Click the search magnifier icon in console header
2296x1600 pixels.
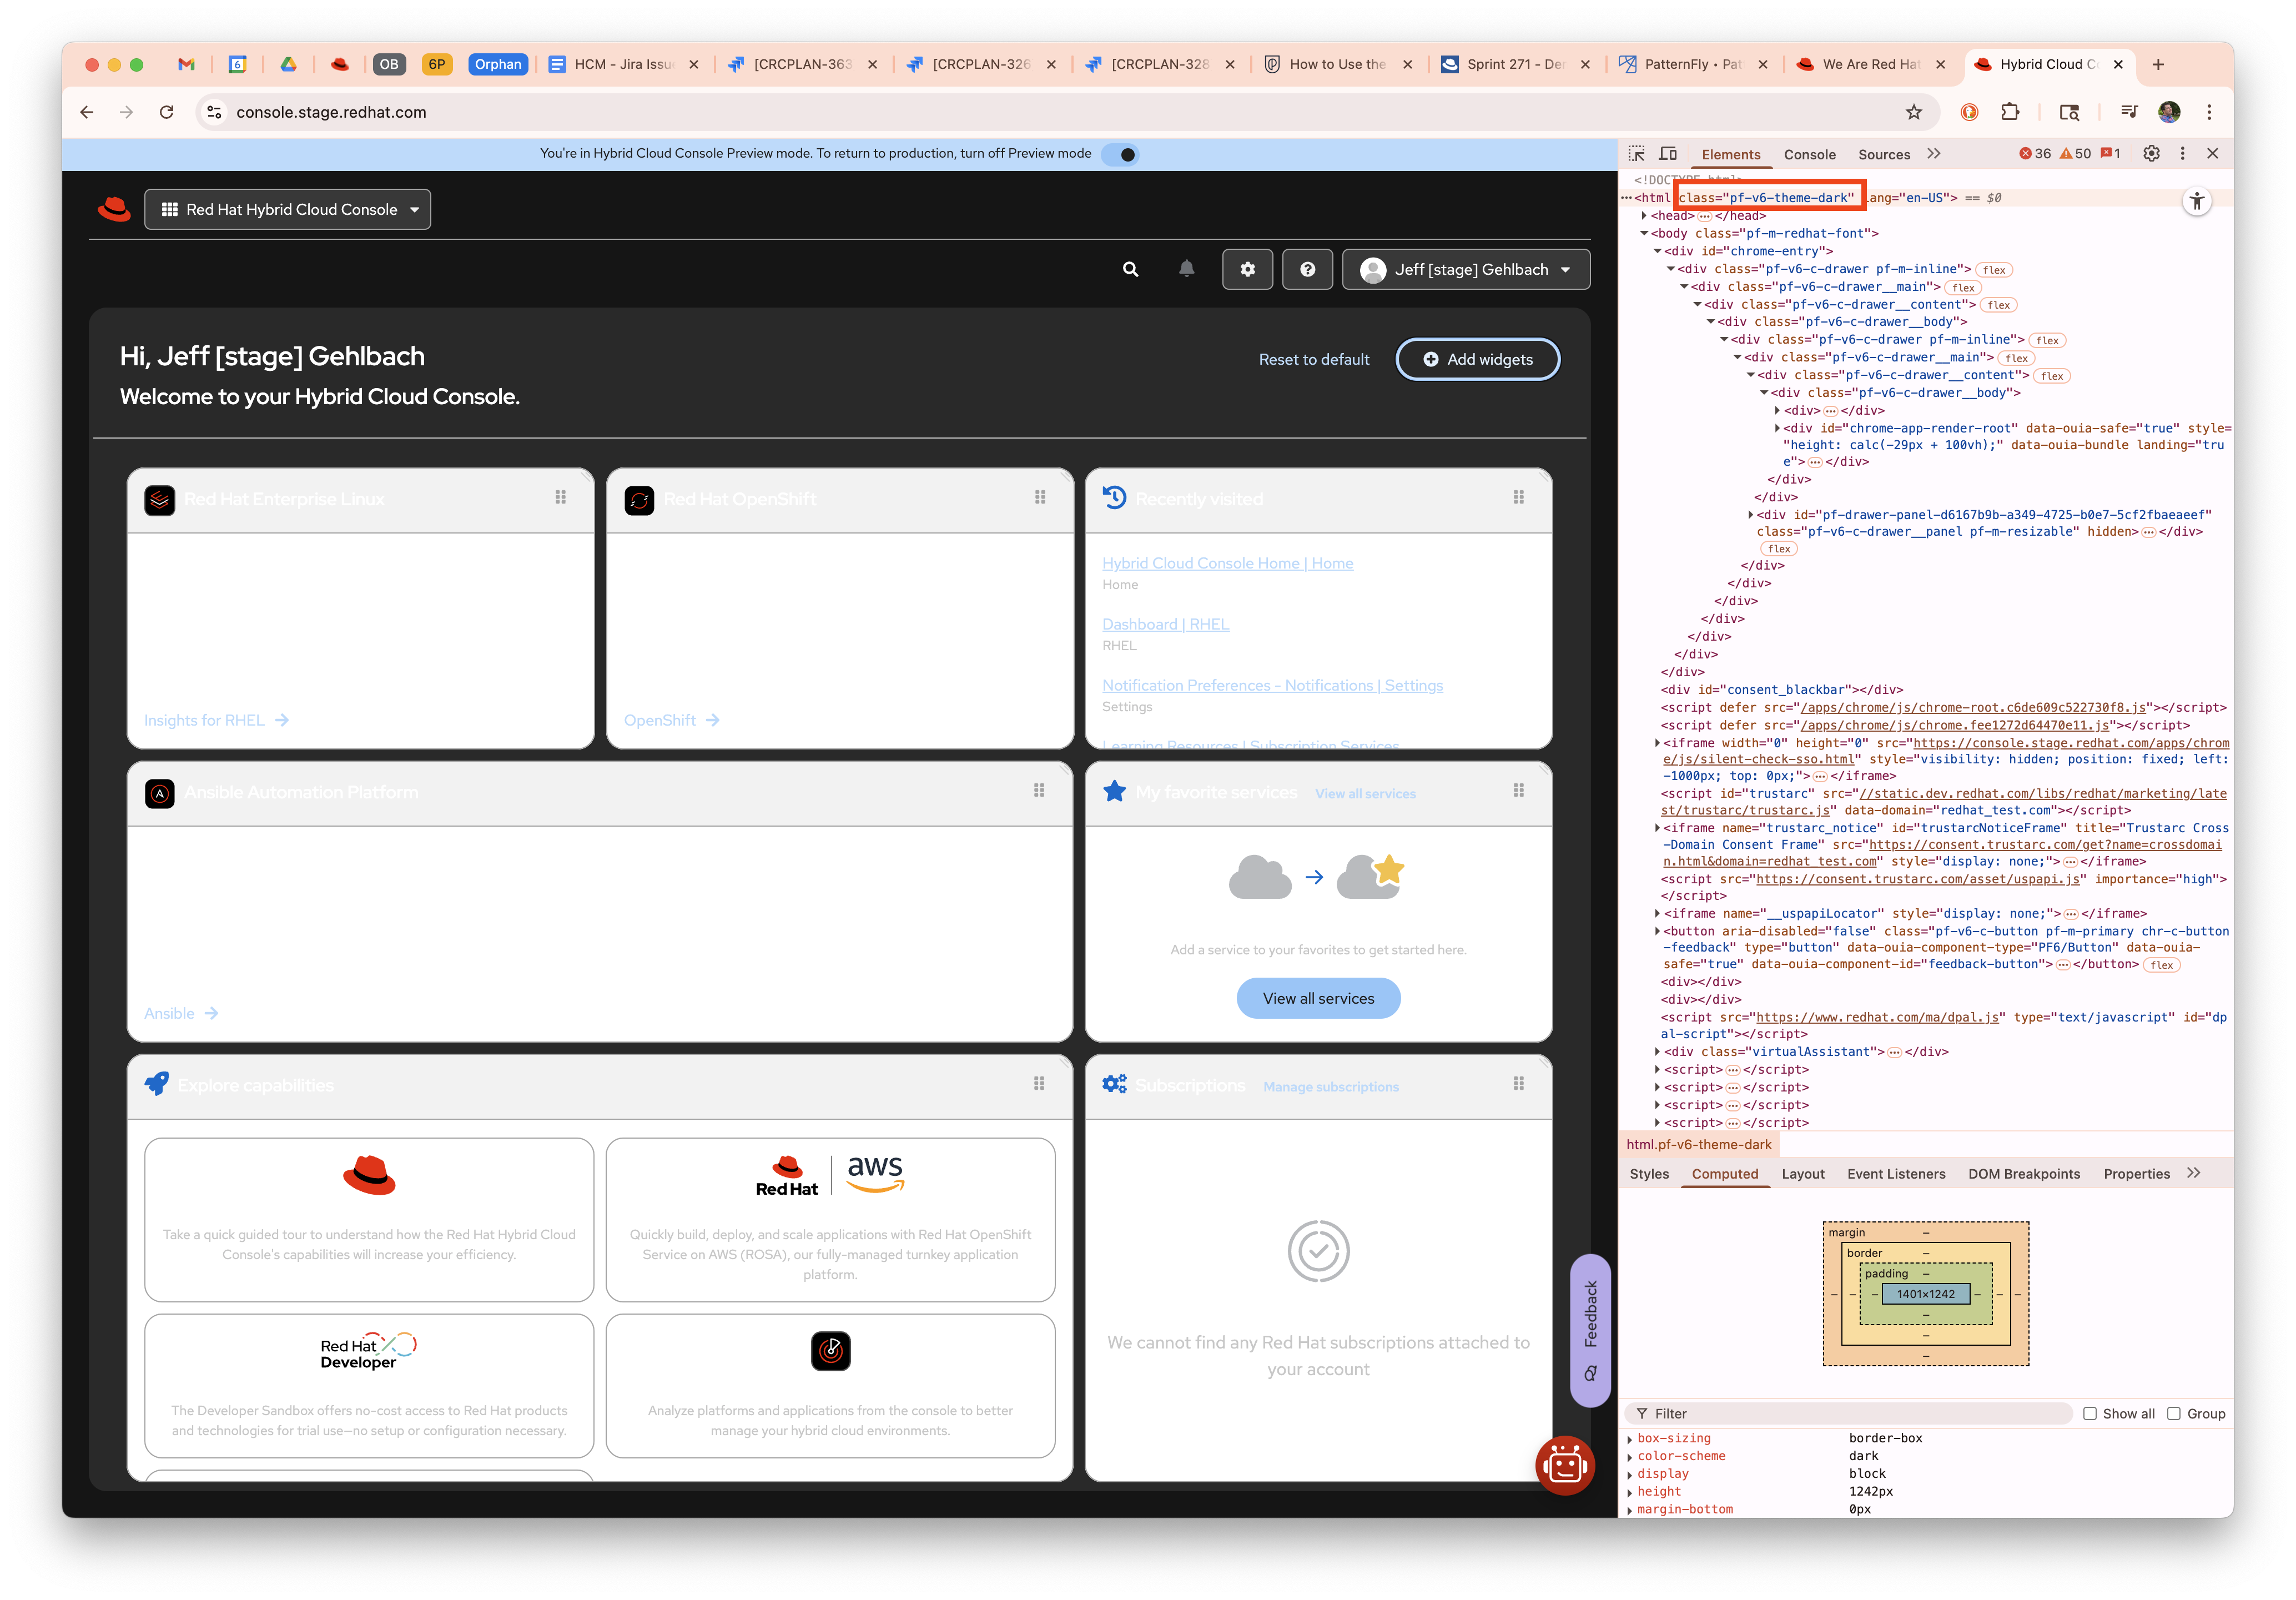coord(1130,269)
